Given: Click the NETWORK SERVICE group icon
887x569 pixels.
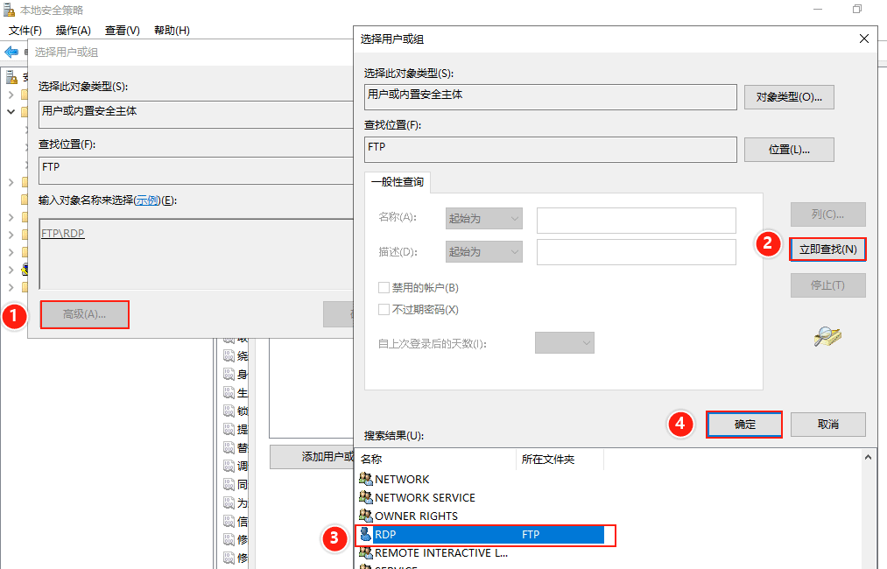Looking at the screenshot, I should tap(365, 498).
